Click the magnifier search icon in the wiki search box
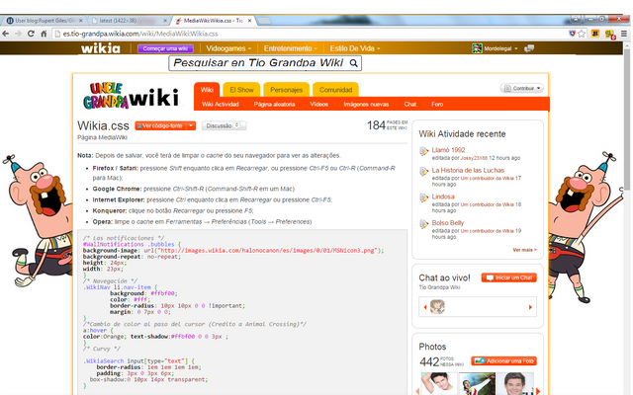This screenshot has width=633, height=395. pos(354,63)
